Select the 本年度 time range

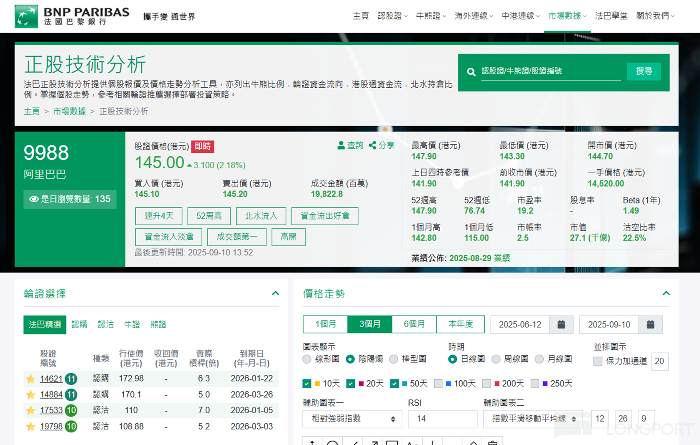(461, 324)
